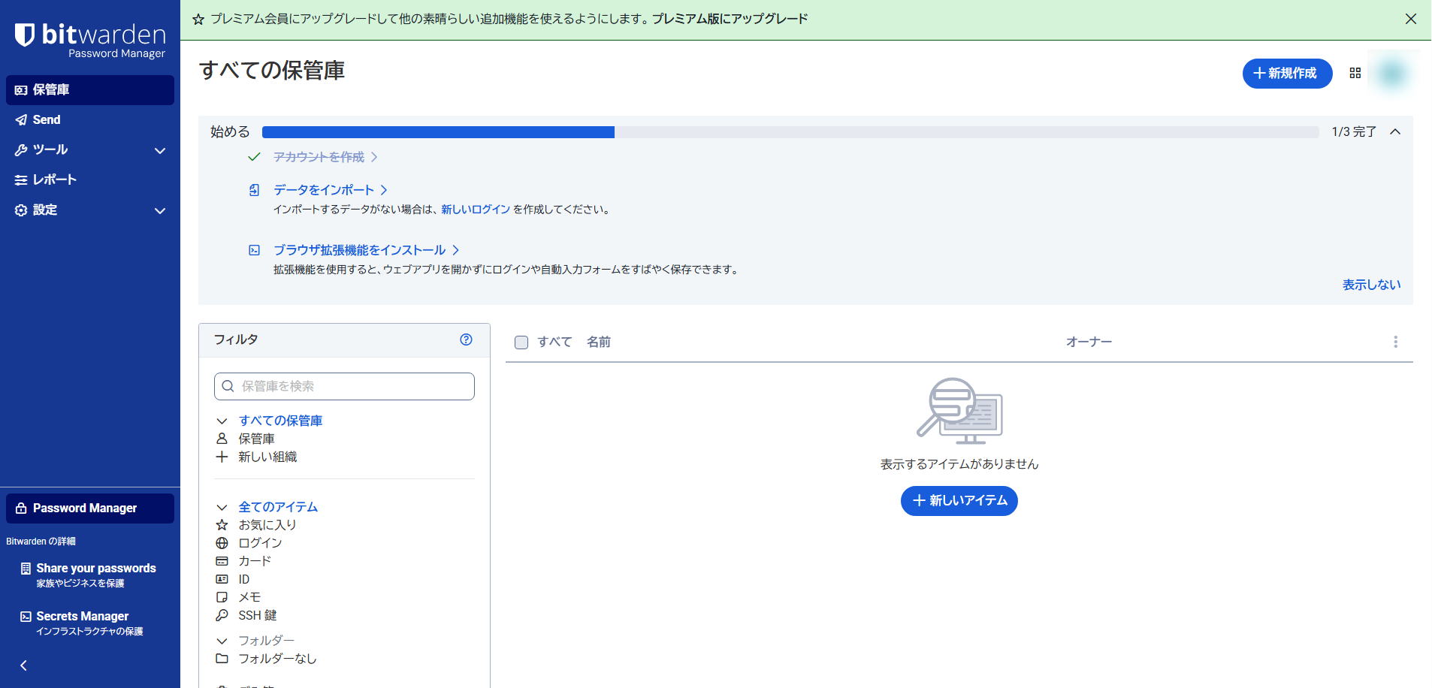
Task: Open the product switcher grid icon
Action: click(1355, 73)
